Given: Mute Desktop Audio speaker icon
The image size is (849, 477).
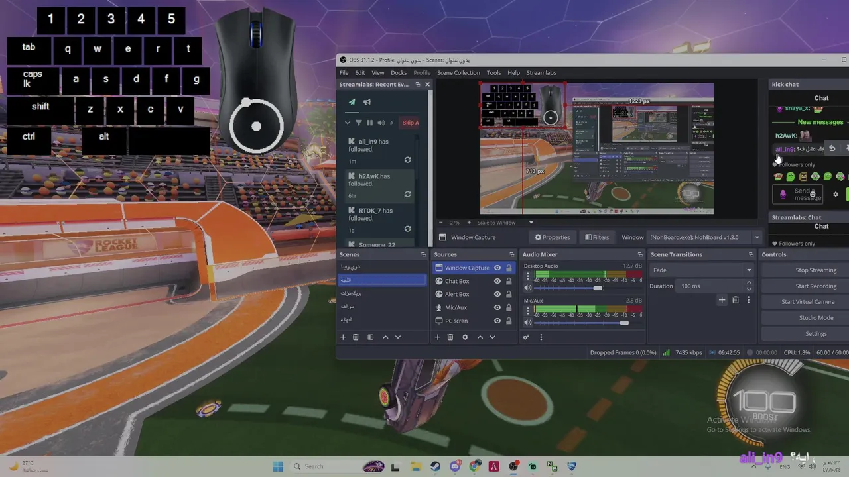Looking at the screenshot, I should click(x=528, y=288).
